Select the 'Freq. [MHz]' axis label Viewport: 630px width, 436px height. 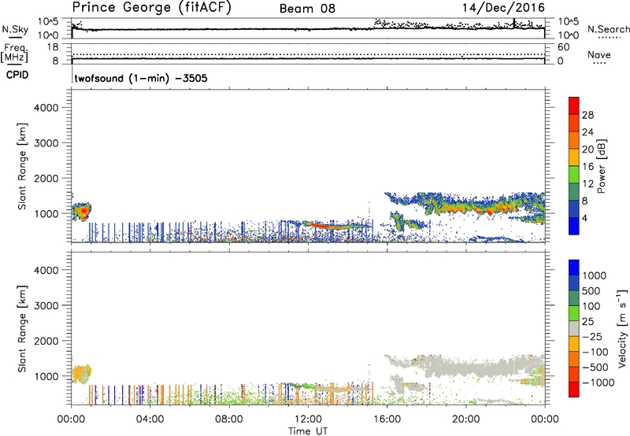[x=14, y=53]
